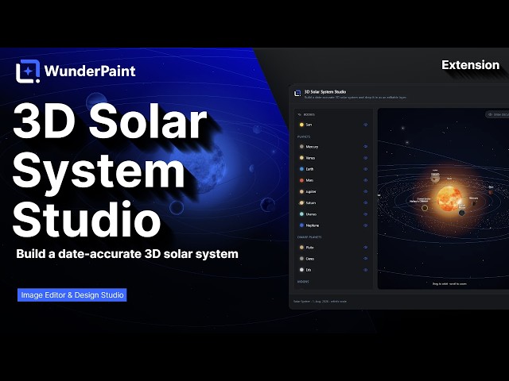Click the Moons section header

click(x=303, y=282)
